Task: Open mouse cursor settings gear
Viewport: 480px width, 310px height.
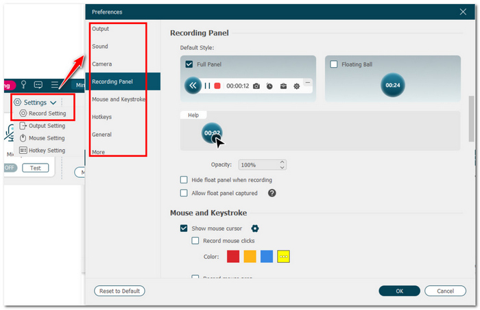Action: click(255, 229)
